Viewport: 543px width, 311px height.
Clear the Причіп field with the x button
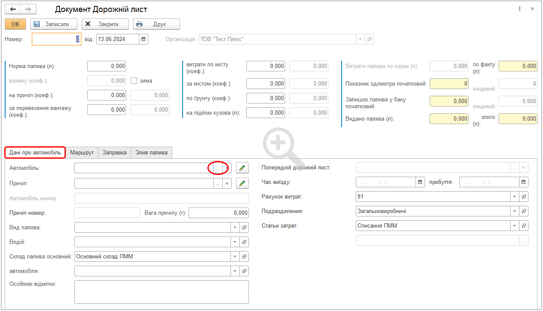227,184
